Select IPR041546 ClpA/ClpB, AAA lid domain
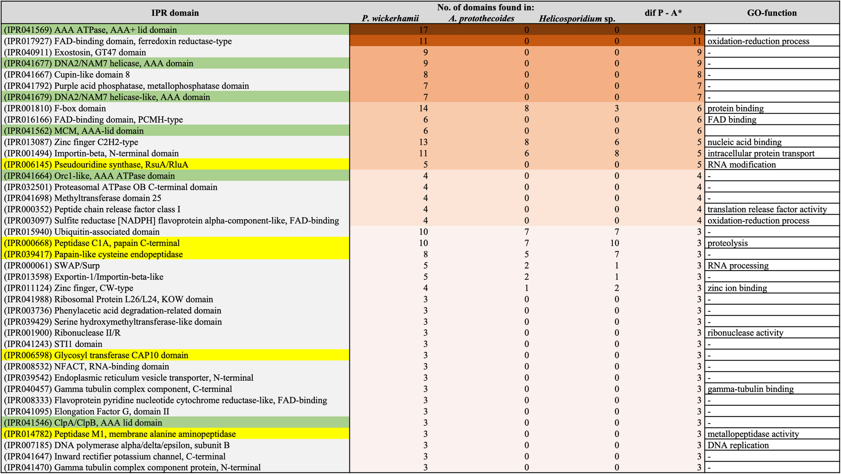Viewport: 841px width, 474px height. tap(175, 423)
